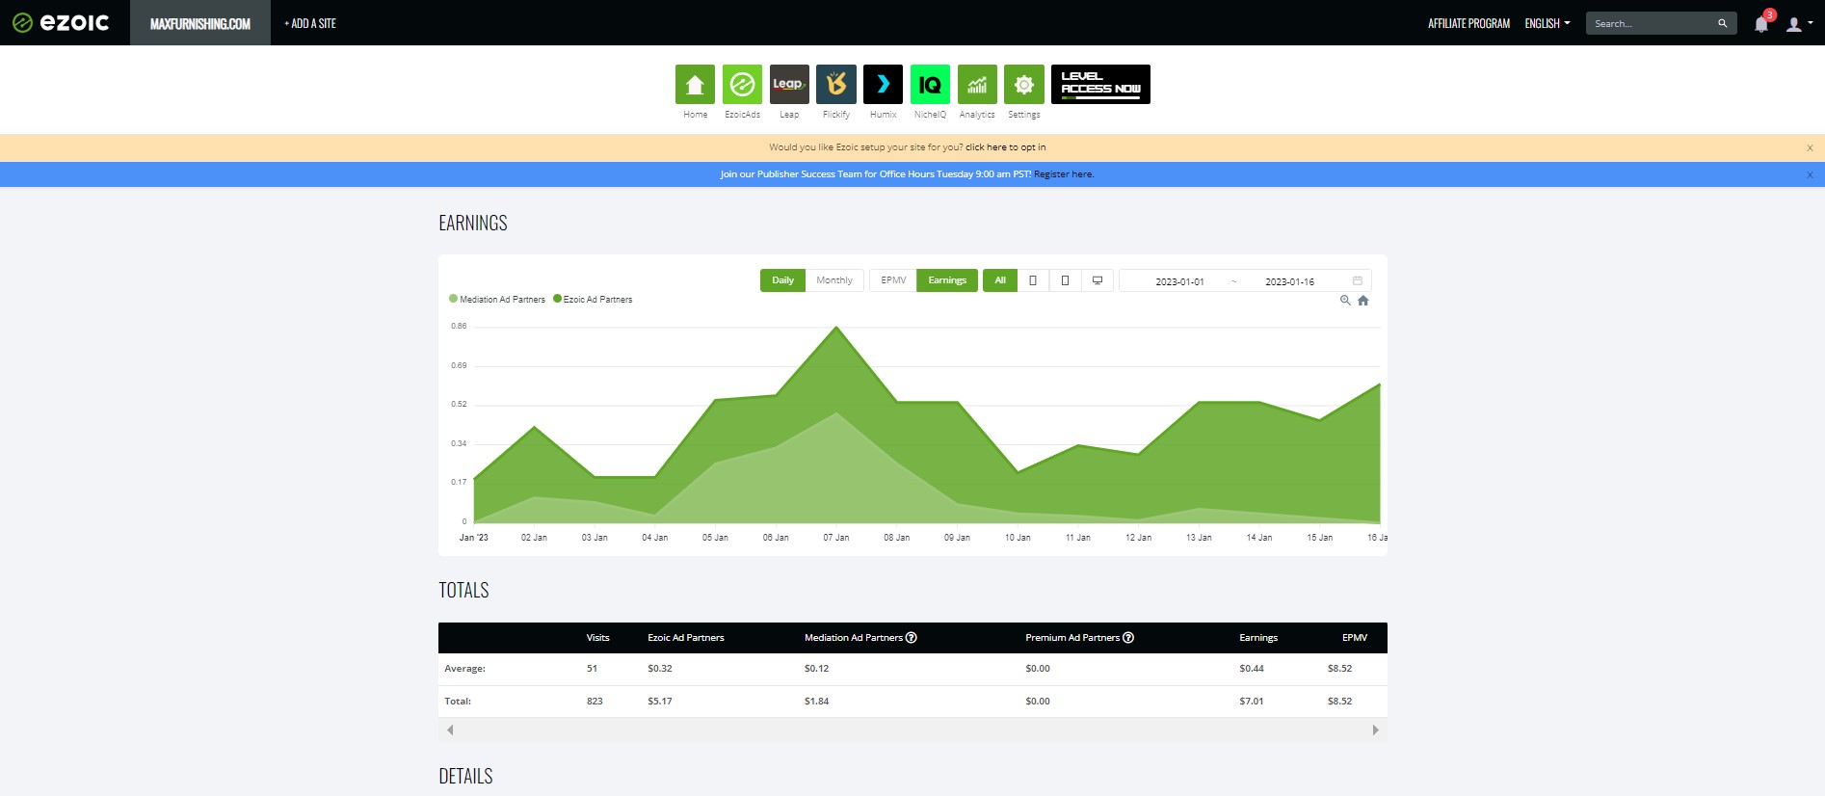Open the NicheIQ icon
Screen dimensions: 1825x796
930,85
